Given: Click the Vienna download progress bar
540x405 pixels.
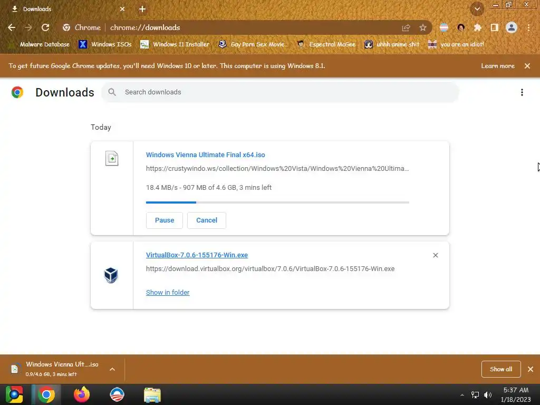Looking at the screenshot, I should tap(277, 202).
